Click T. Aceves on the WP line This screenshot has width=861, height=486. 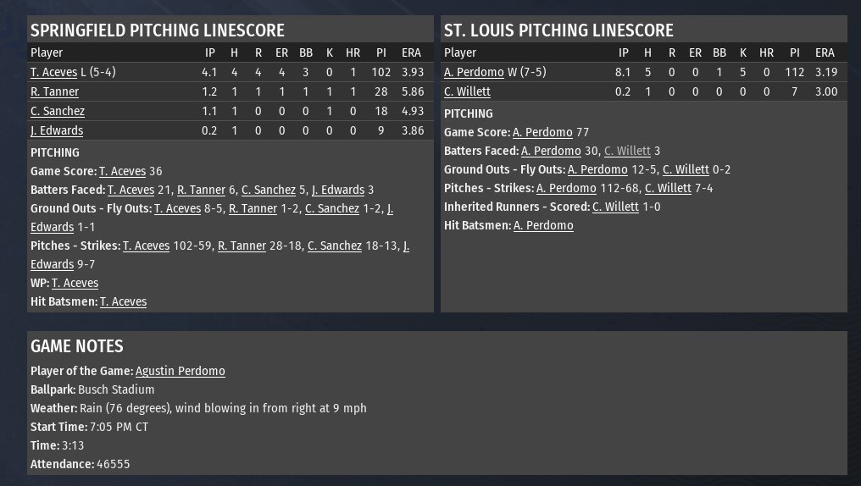(x=75, y=283)
